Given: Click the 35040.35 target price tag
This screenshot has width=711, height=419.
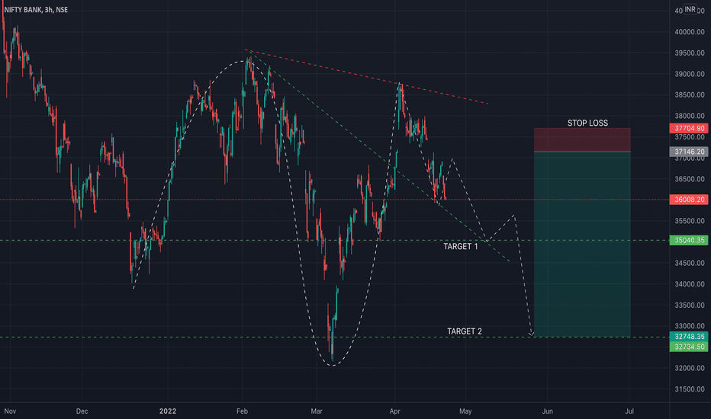Looking at the screenshot, I should (689, 240).
